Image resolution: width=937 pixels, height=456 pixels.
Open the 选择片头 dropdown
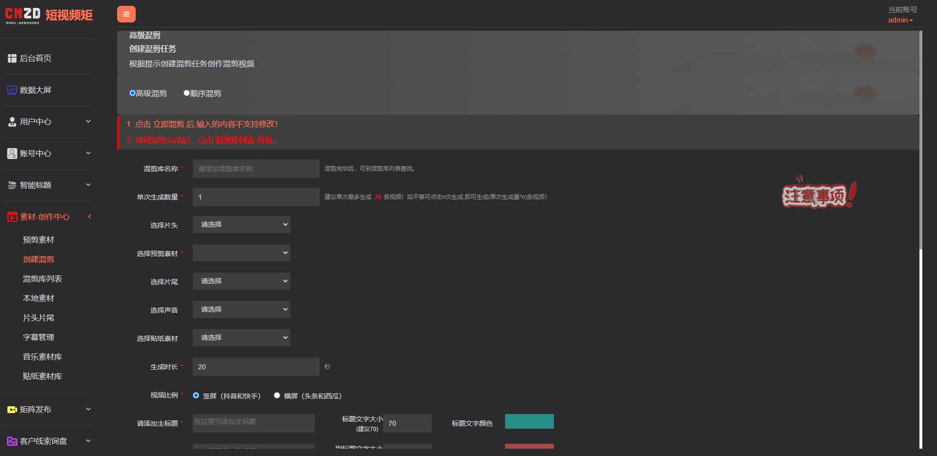(241, 225)
